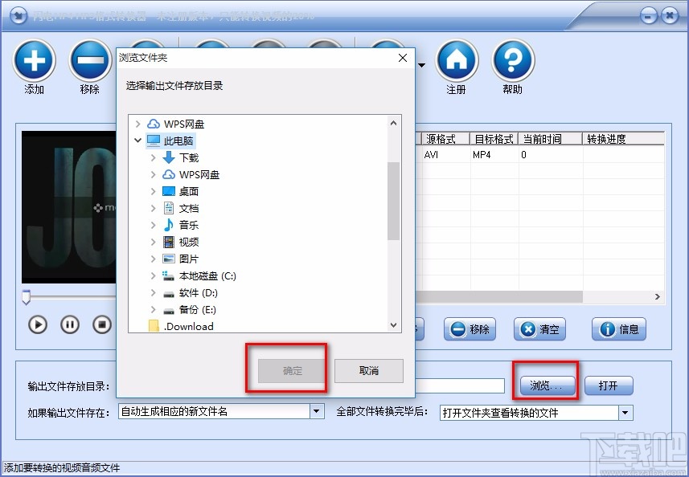
Task: Expand the 本地磁盘(C:) drive node
Action: click(x=153, y=275)
